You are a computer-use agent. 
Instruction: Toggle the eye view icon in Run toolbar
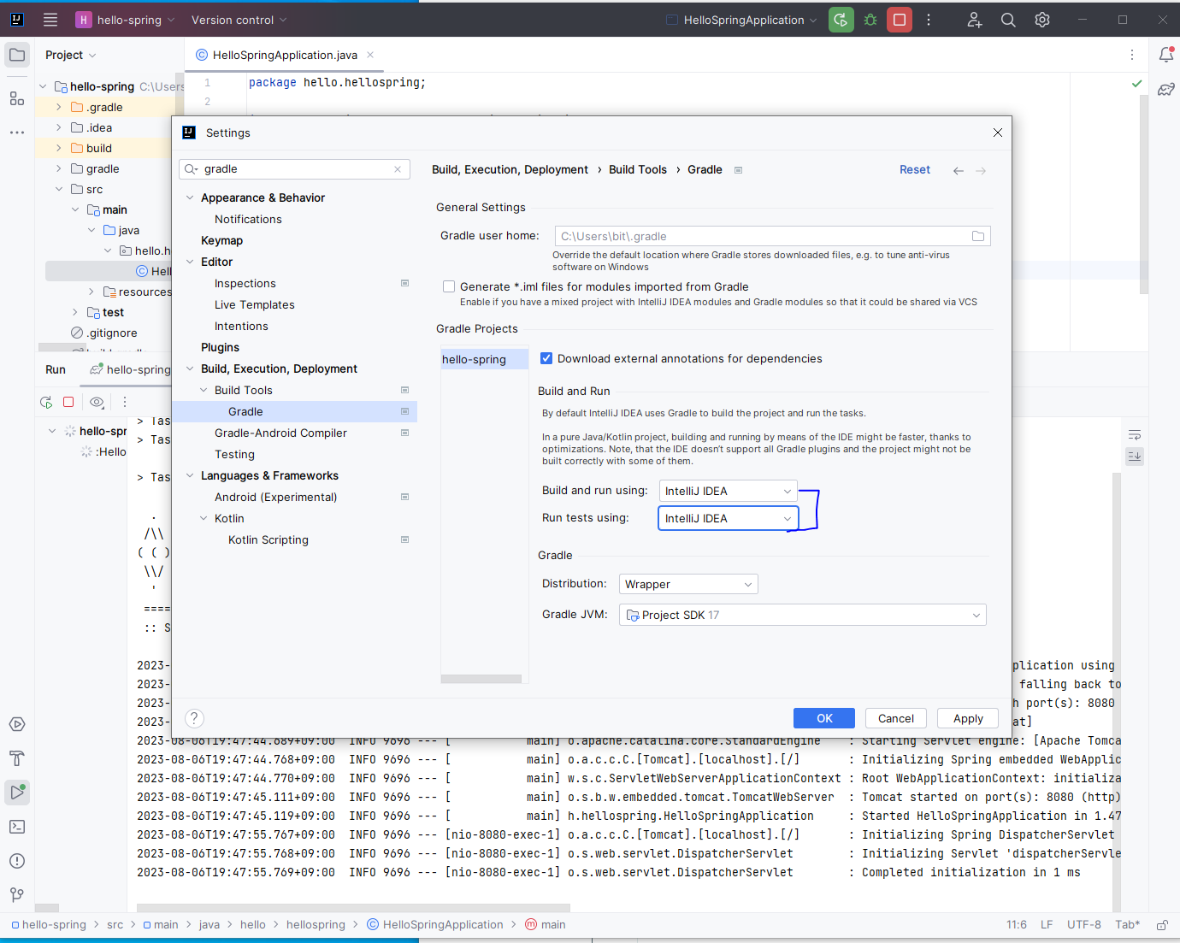point(97,402)
